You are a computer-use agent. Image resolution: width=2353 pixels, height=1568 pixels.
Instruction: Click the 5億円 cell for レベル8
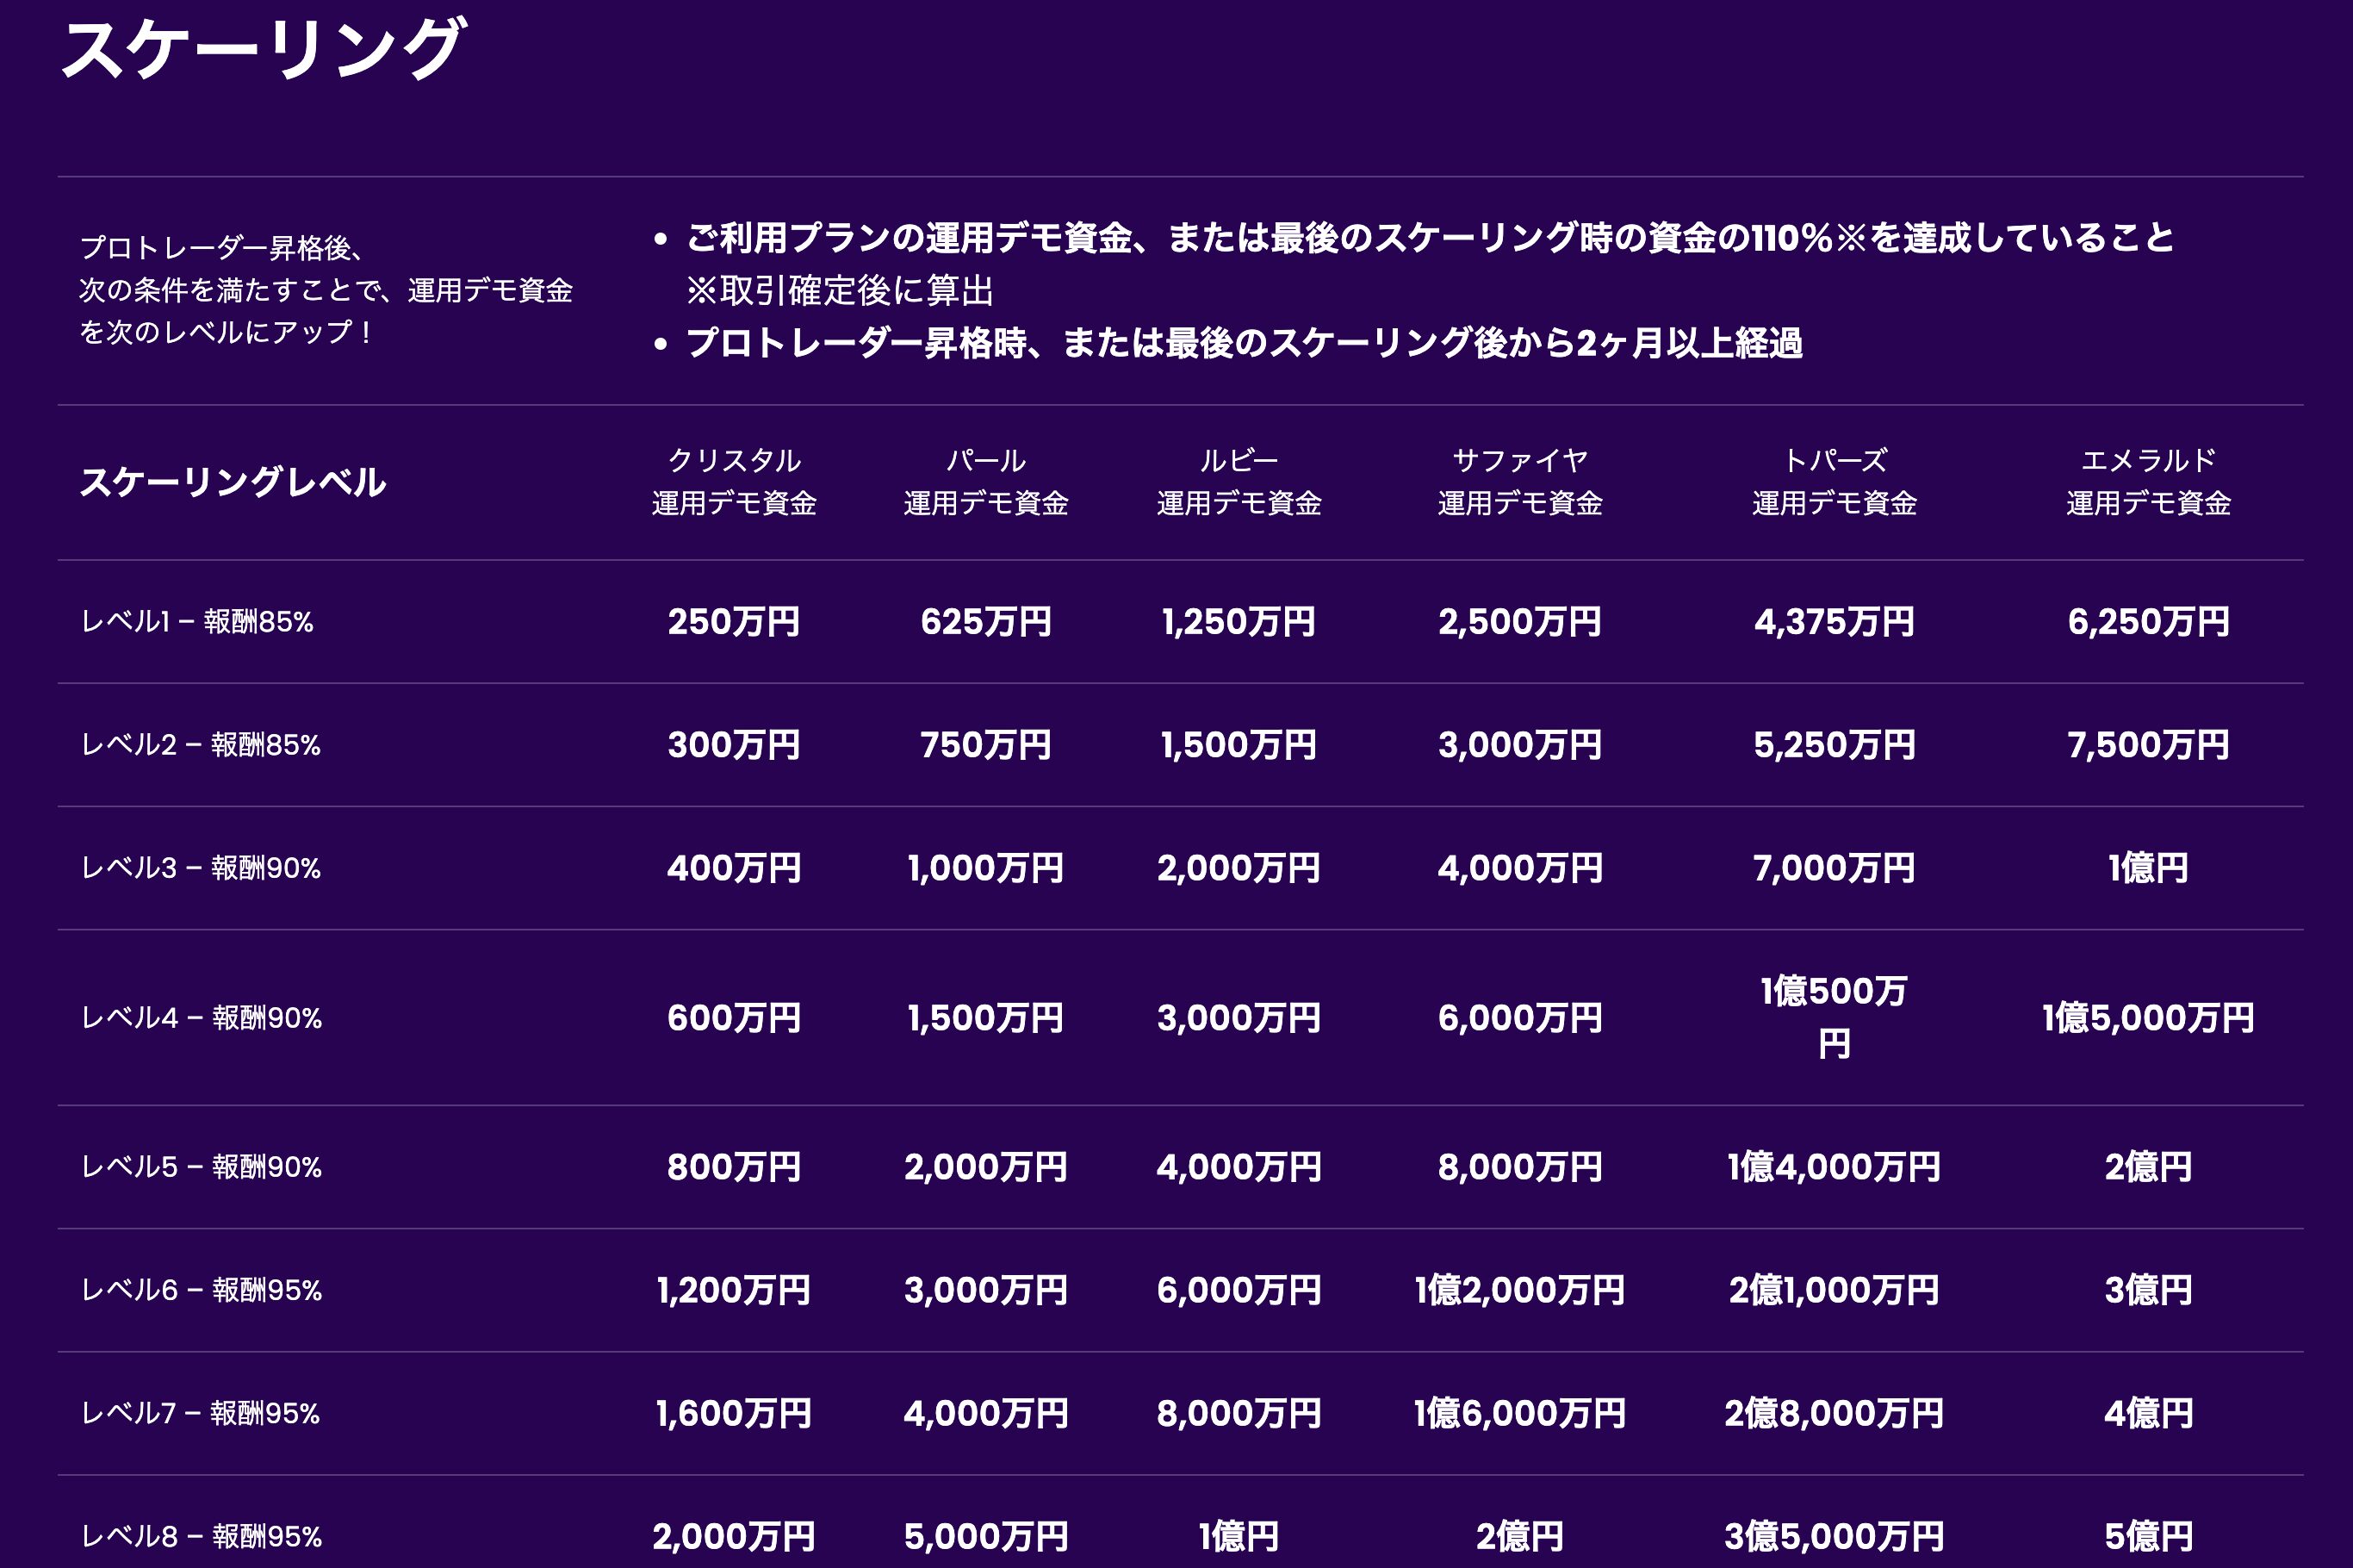click(x=2148, y=1536)
